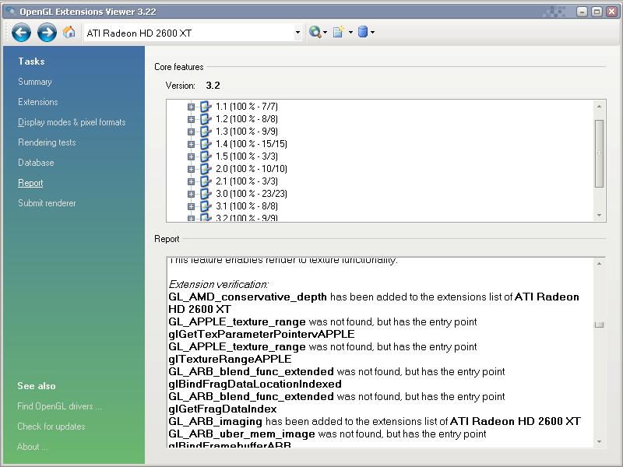Click the core features list scrollbar thumb

click(x=599, y=153)
